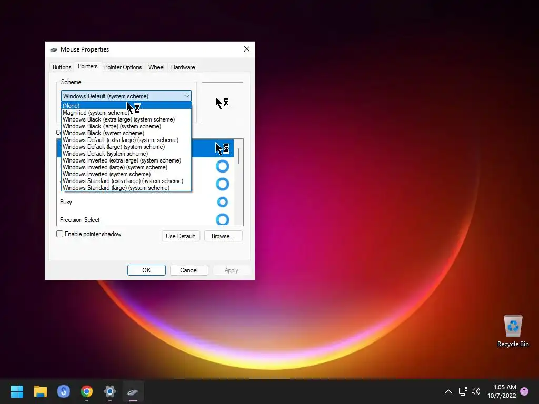539x404 pixels.
Task: Open the Browse... pointer file dialog
Action: point(223,236)
